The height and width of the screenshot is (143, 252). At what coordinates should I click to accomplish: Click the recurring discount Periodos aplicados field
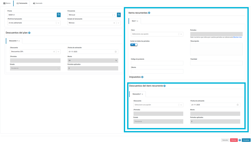(215, 121)
